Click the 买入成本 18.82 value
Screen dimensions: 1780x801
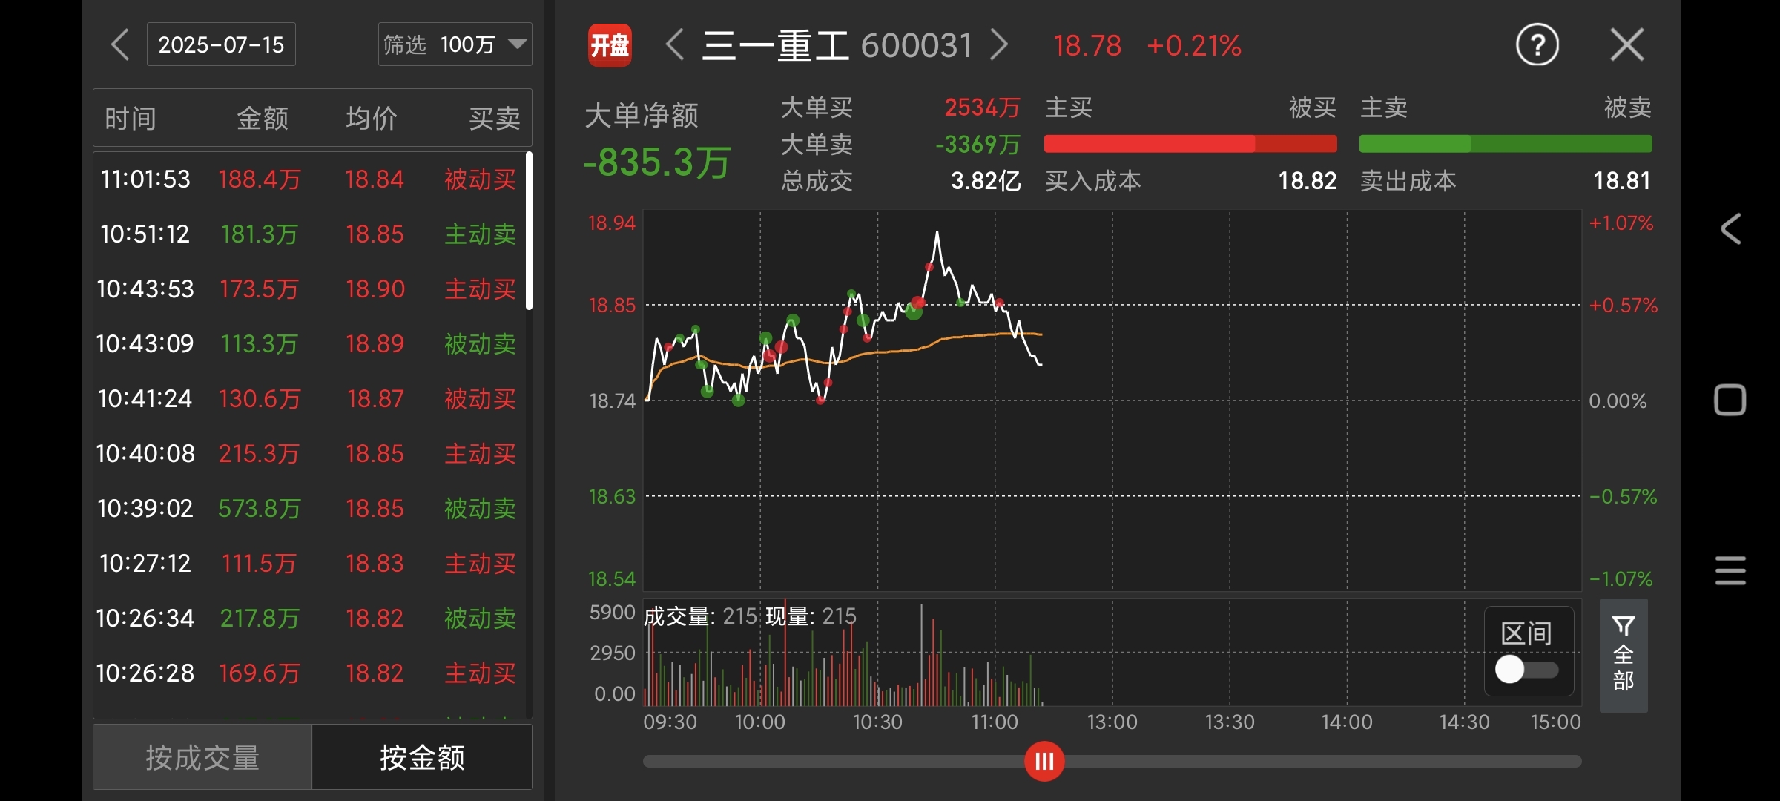[x=1308, y=181]
